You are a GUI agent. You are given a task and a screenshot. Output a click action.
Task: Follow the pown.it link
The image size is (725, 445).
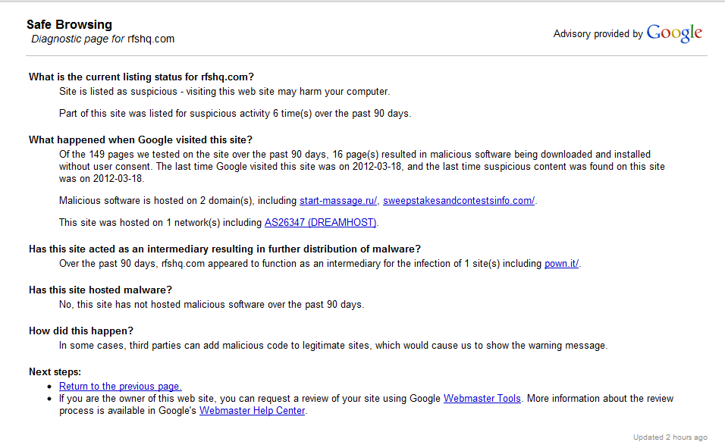561,264
